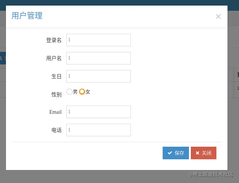The height and width of the screenshot is (183, 239).
Task: Click into the 生日 text box
Action: (99, 76)
